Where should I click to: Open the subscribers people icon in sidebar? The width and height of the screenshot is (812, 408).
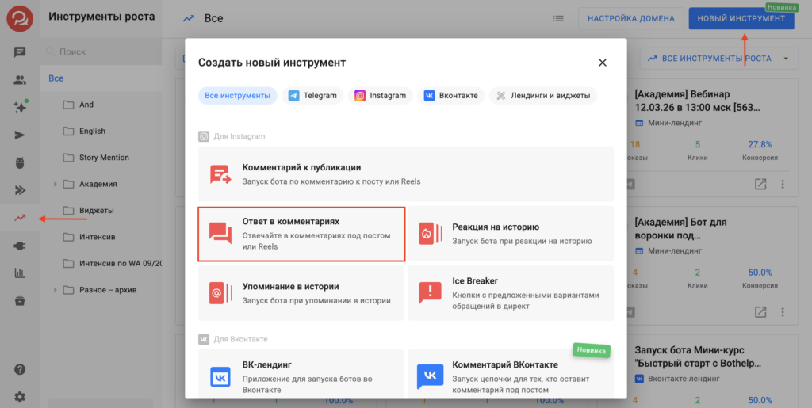coord(20,79)
